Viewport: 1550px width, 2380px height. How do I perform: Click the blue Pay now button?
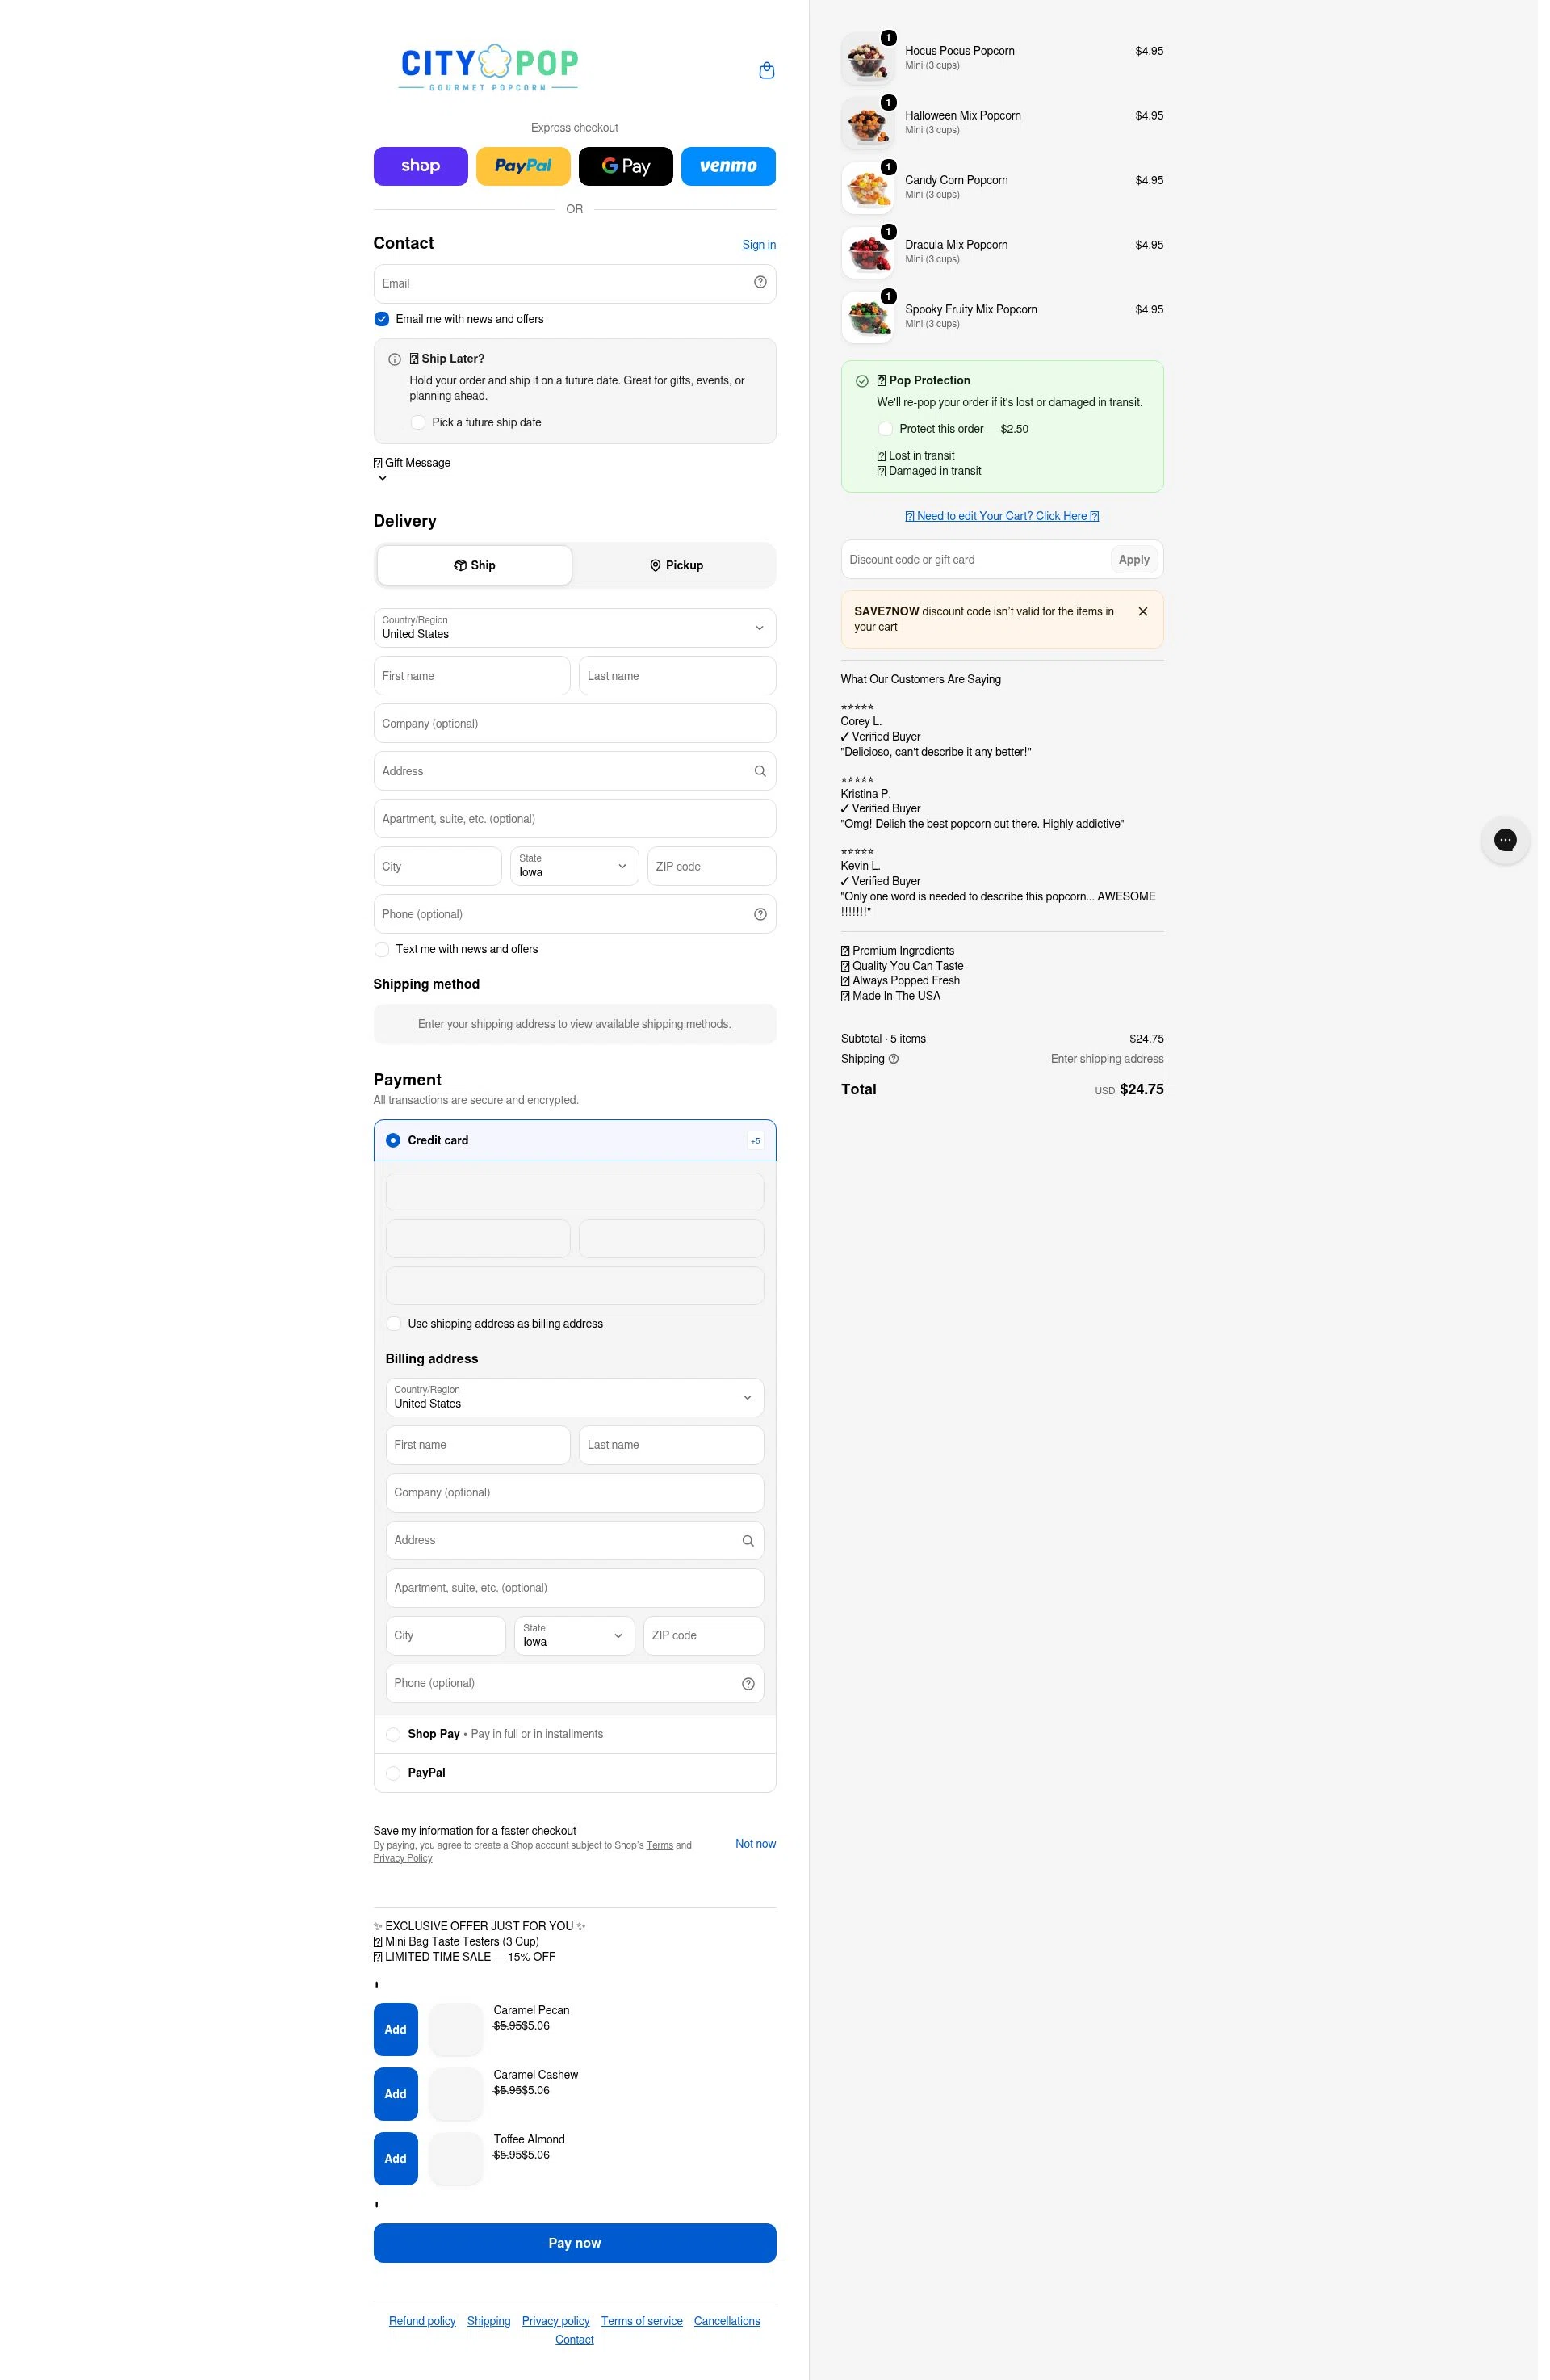[x=575, y=2243]
